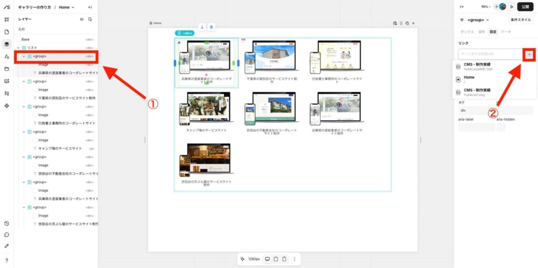Click the preview play button
The width and height of the screenshot is (538, 268).
pyautogui.click(x=511, y=7)
